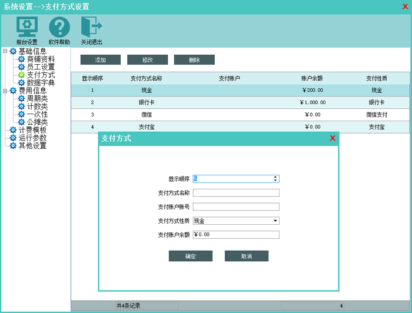Viewport: 412px width, 313px height.
Task: Click the green gear icon for 支付方式
Action: [x=22, y=75]
